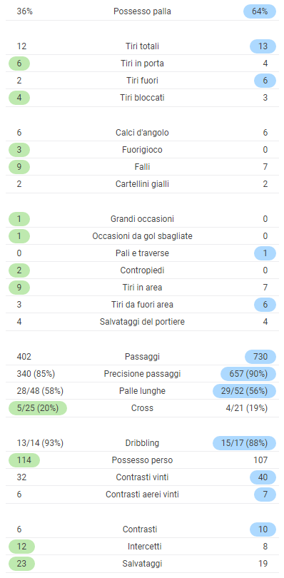Select the Tiri totali stat label
284x578 pixels.
click(142, 46)
